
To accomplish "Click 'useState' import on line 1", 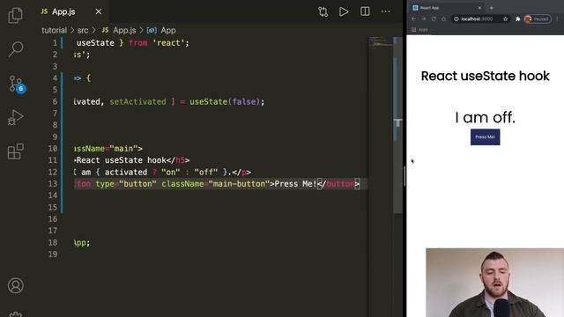I will coord(95,43).
